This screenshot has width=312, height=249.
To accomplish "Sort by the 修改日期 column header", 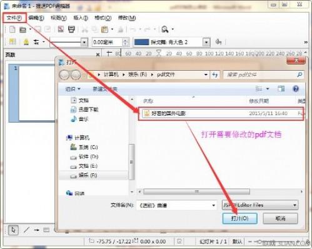I will pos(259,101).
